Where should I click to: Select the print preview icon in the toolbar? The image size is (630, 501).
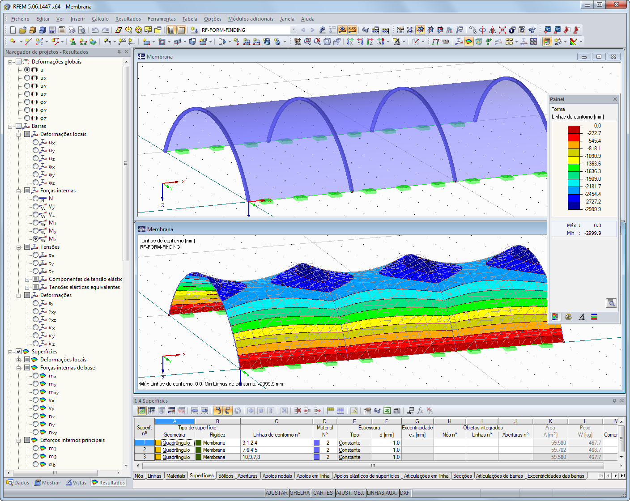tap(82, 30)
